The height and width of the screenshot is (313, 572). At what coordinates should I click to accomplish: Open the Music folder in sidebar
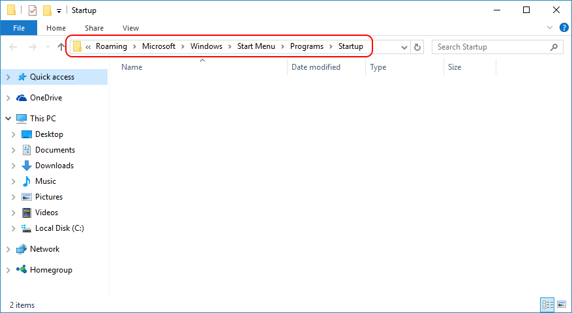coord(45,181)
